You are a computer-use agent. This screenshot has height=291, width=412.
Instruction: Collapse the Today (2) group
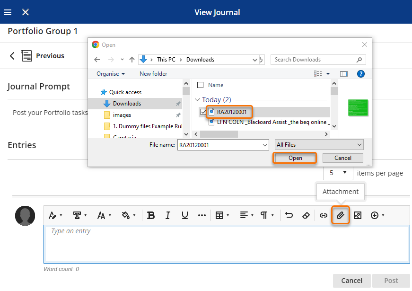click(x=198, y=100)
